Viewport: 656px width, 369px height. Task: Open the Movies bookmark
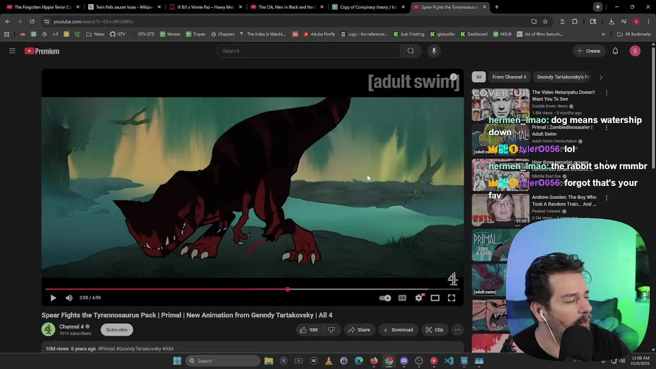click(x=170, y=34)
